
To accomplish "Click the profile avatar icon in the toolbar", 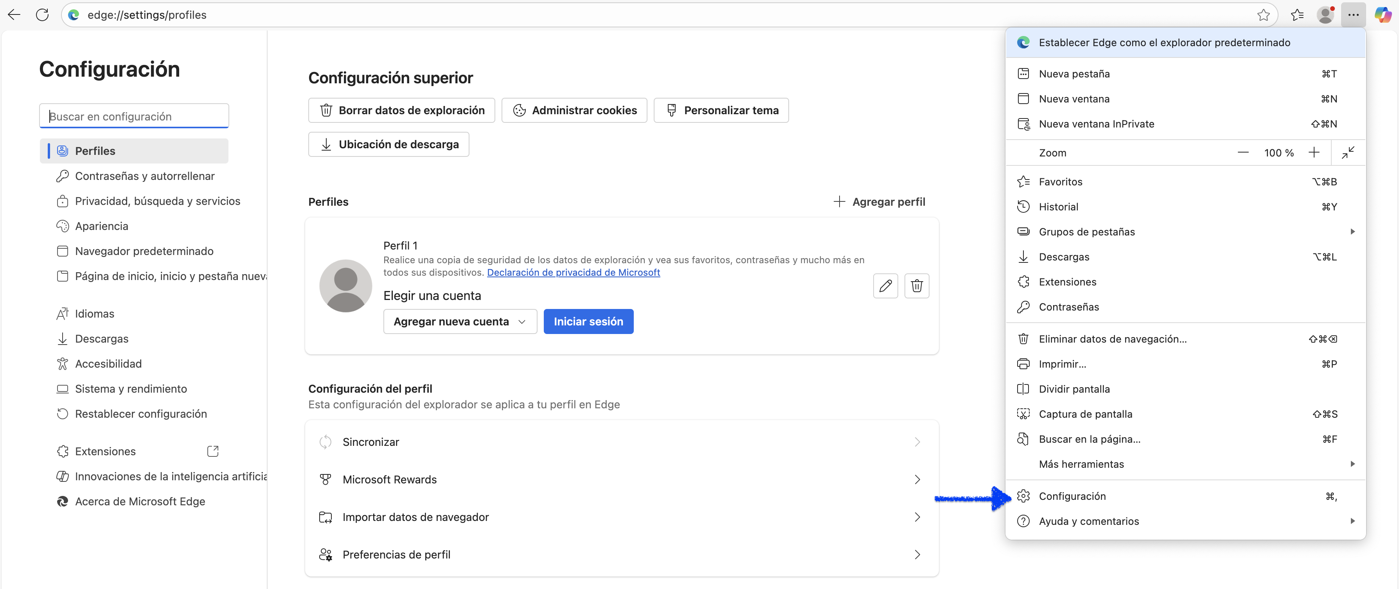I will tap(1325, 14).
